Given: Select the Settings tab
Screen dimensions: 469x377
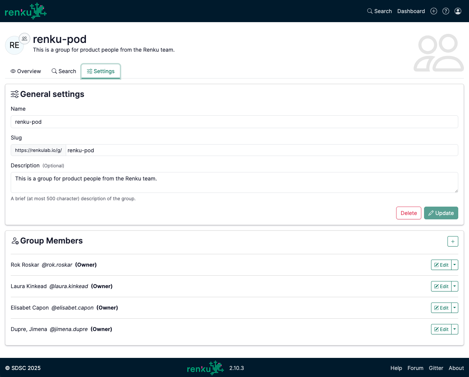Looking at the screenshot, I should (x=101, y=71).
